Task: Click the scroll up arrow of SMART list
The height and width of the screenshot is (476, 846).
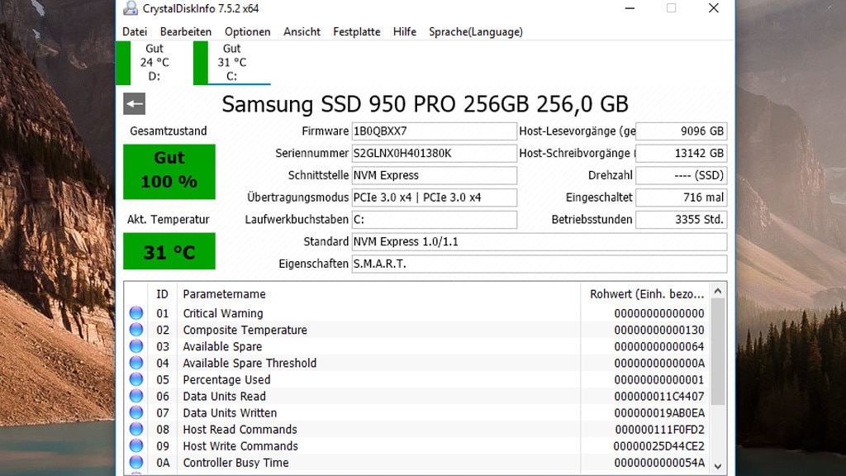Action: pyautogui.click(x=718, y=292)
